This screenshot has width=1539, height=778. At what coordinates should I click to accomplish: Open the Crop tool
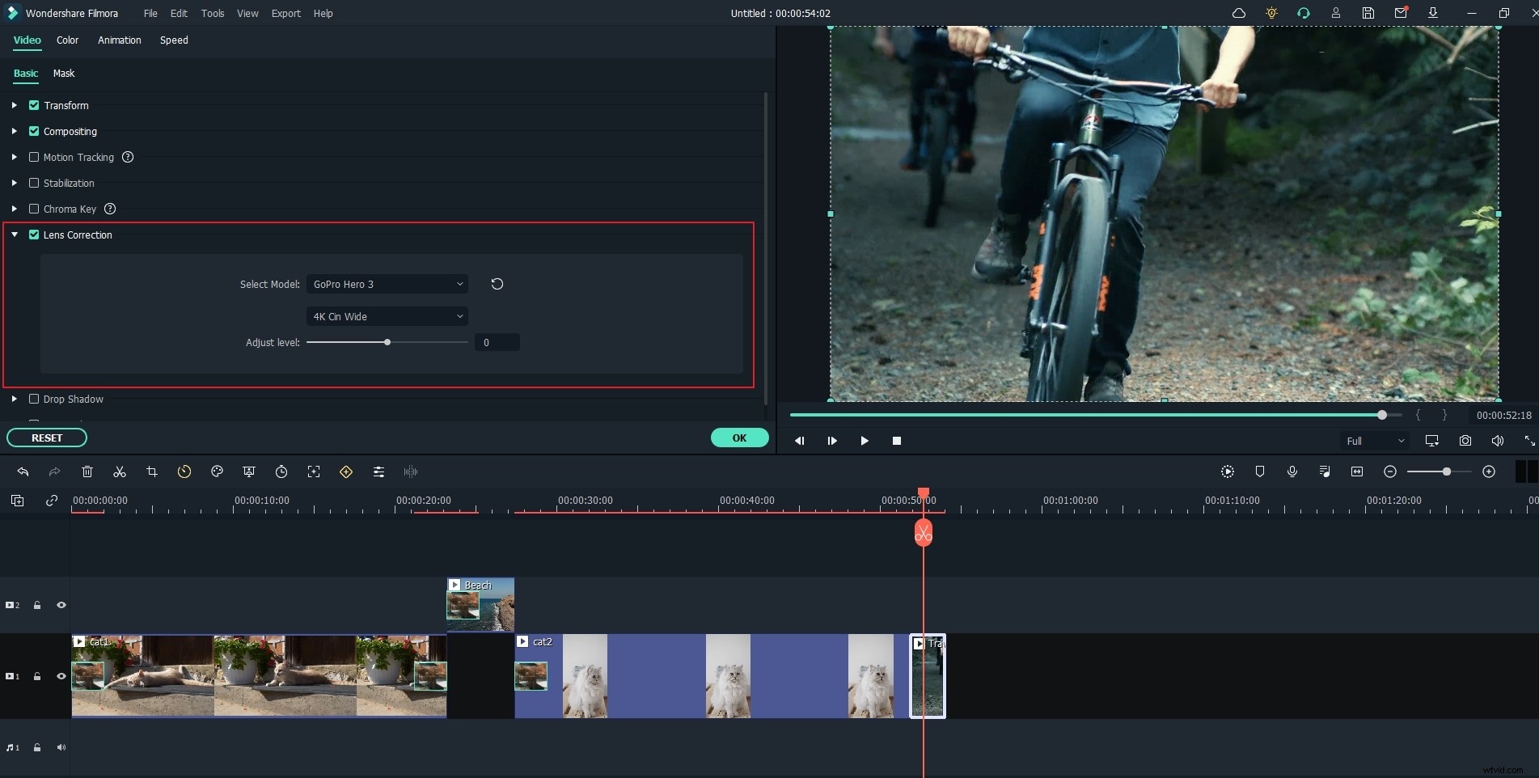coord(152,471)
